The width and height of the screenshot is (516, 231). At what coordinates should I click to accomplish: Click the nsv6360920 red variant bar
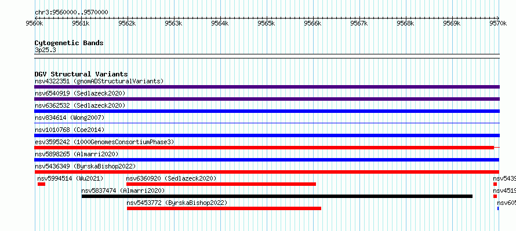point(221,184)
